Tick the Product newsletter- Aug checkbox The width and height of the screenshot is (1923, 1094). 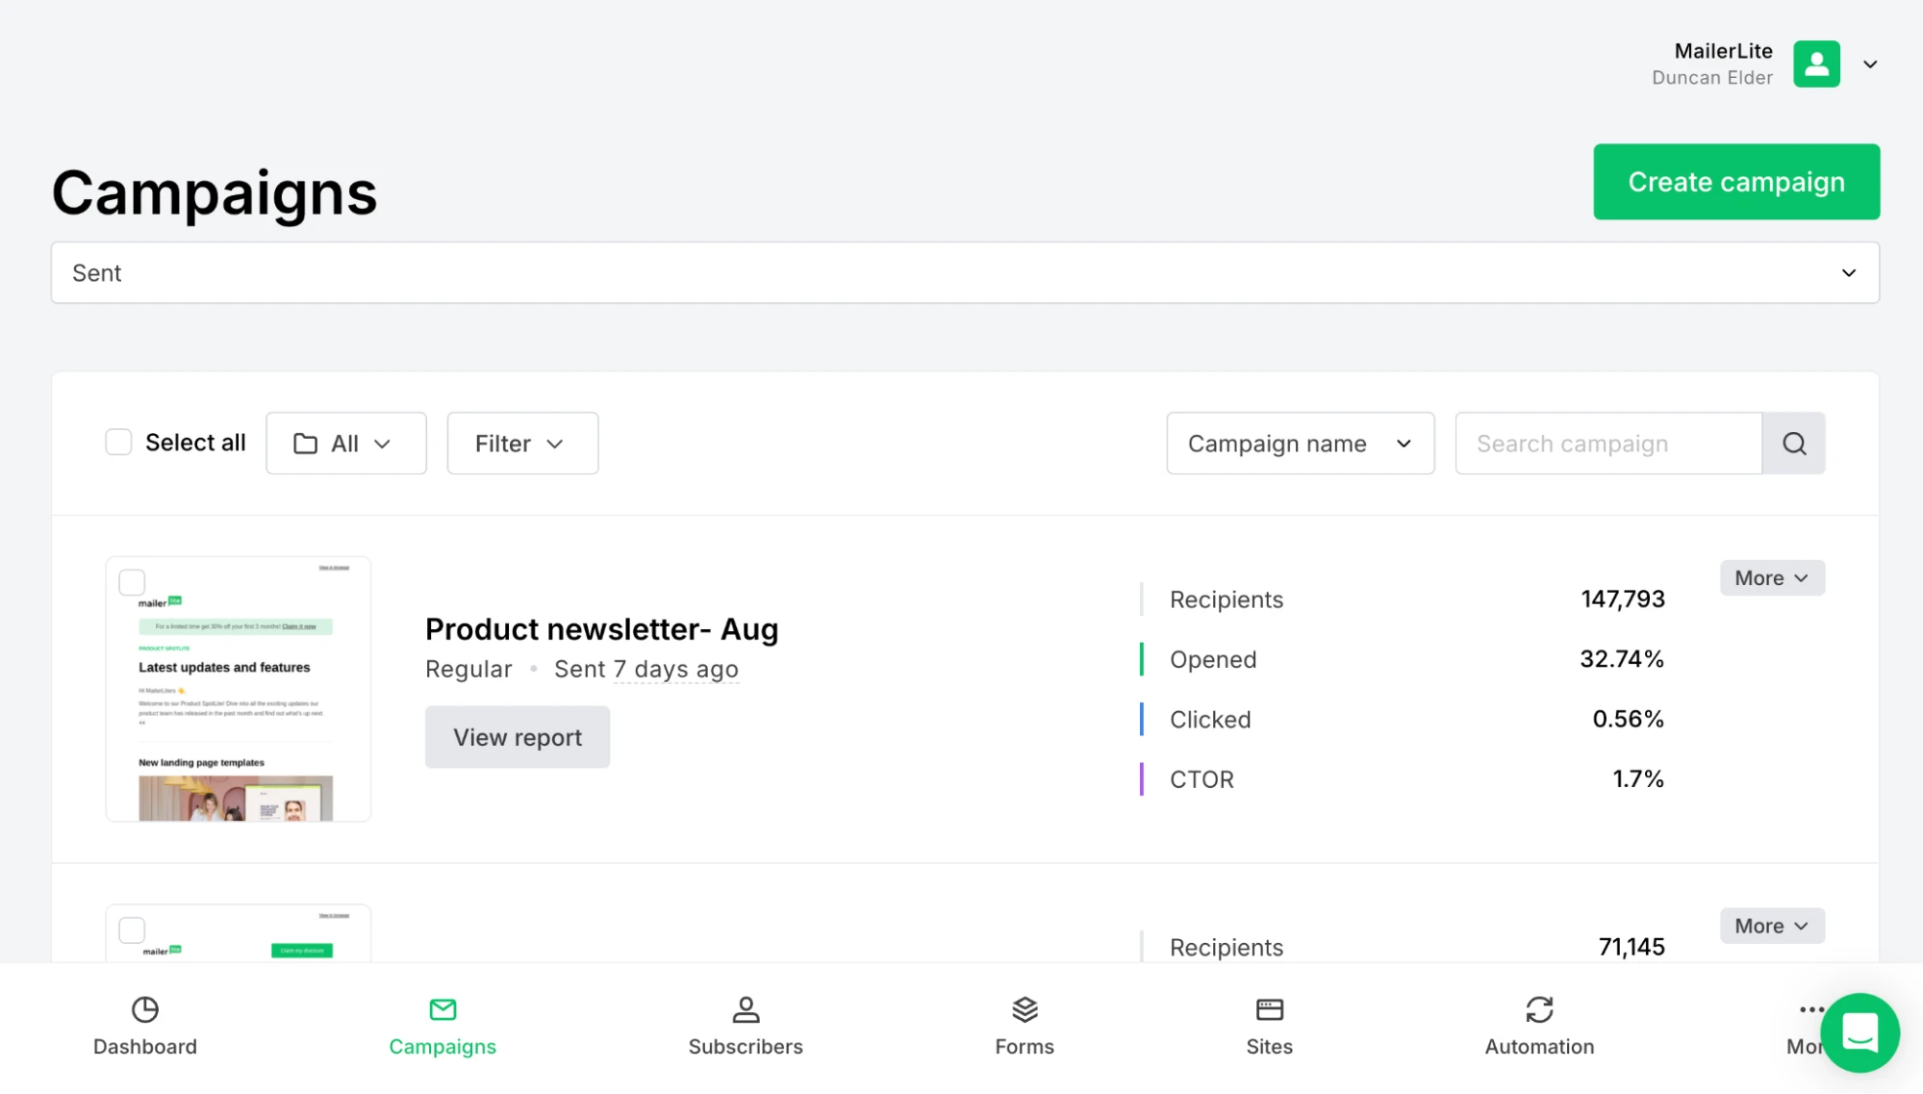pos(132,582)
